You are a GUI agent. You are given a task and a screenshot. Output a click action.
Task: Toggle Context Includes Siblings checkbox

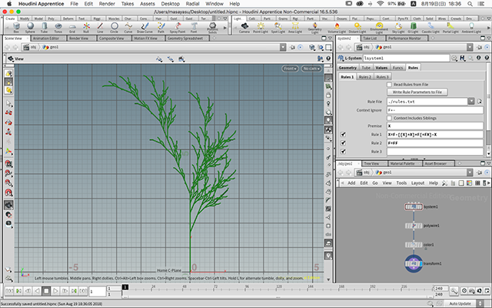pos(387,117)
